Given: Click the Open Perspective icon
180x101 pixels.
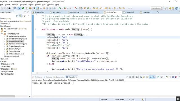Looking at the screenshot, I should pos(166,8).
